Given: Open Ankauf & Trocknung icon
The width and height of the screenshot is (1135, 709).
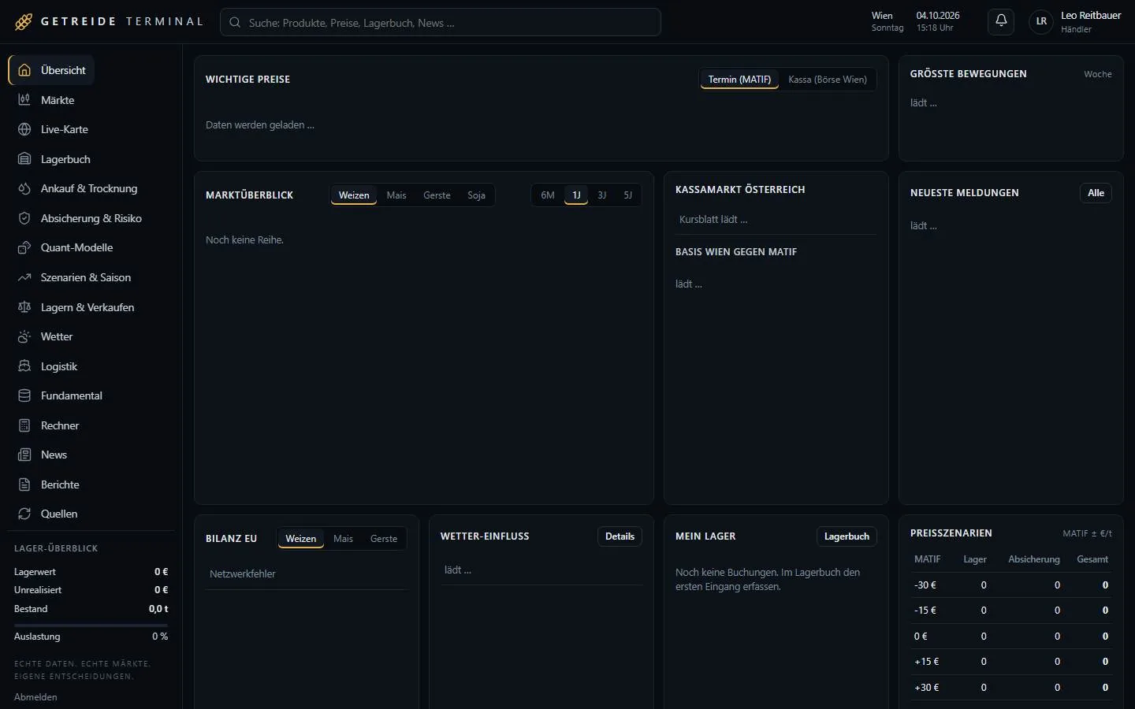Looking at the screenshot, I should (x=24, y=188).
